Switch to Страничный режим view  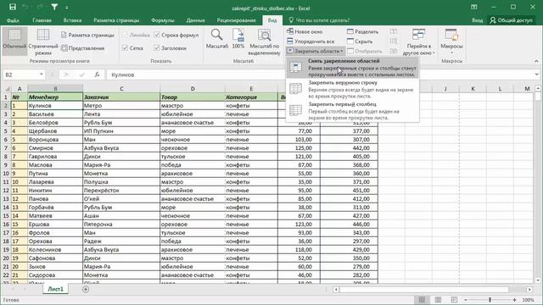tap(43, 42)
